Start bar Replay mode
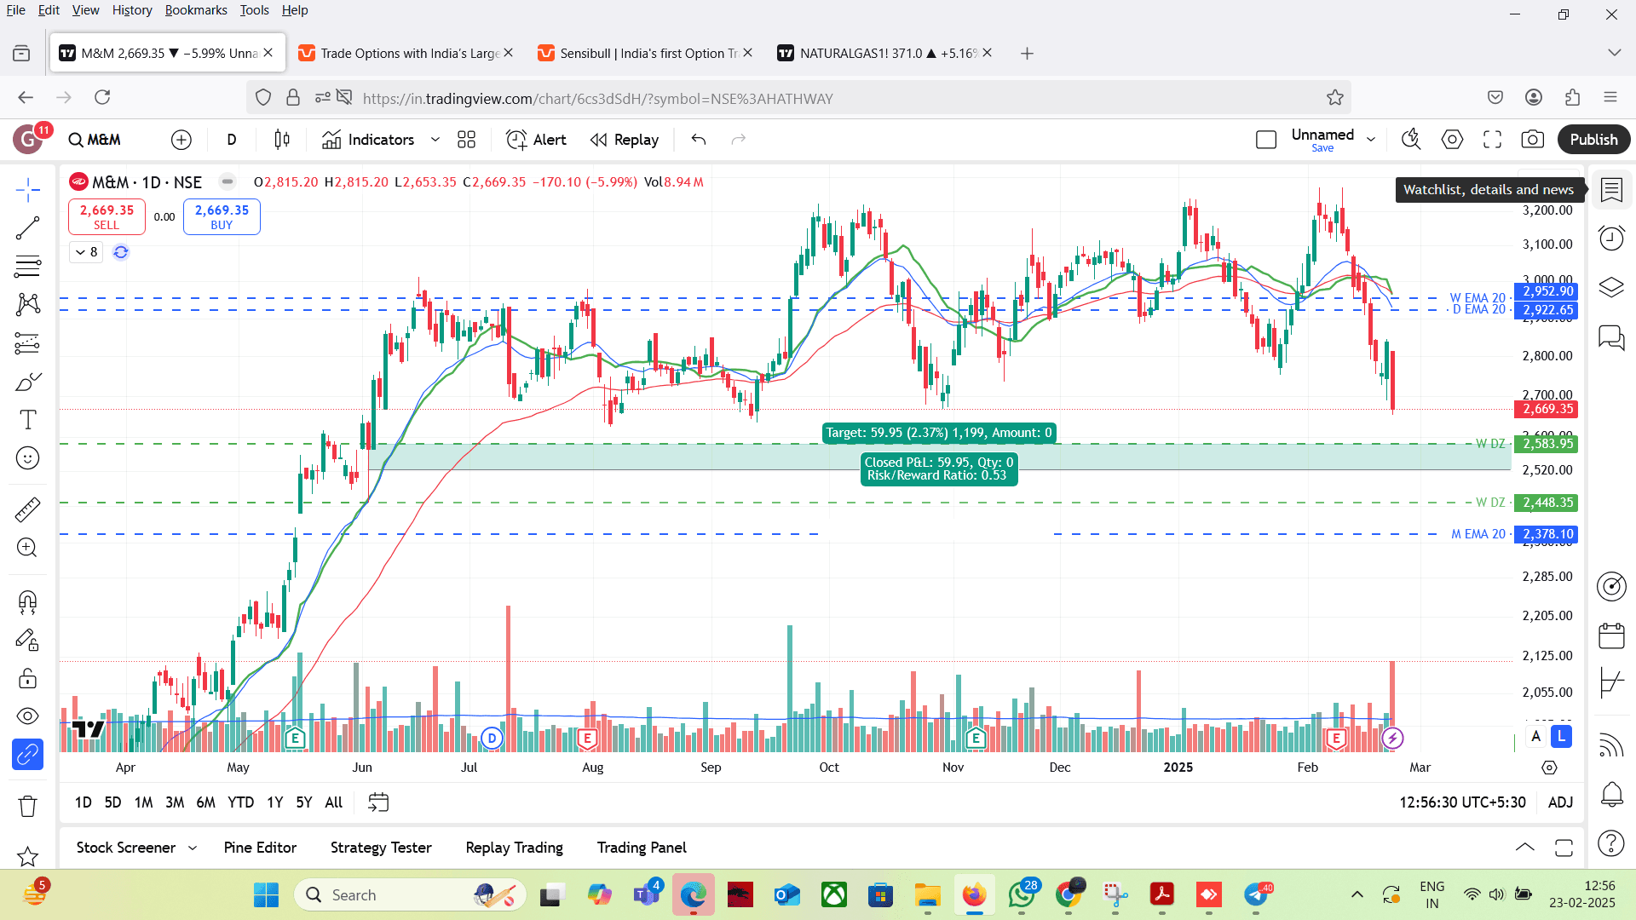 [x=625, y=140]
